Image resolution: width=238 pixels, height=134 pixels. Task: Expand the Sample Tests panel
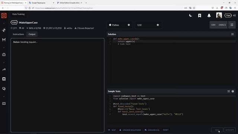pos(228,91)
